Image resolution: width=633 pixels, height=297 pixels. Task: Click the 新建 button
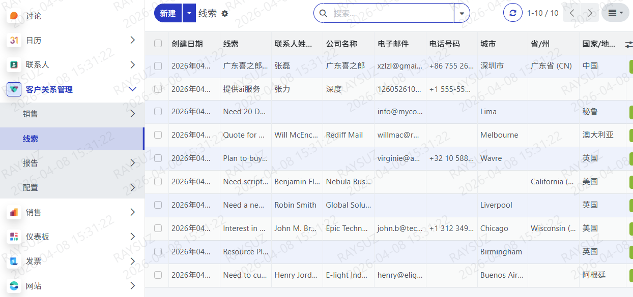tap(168, 13)
